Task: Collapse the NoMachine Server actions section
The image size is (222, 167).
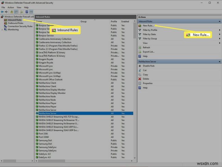Action: click(x=220, y=62)
